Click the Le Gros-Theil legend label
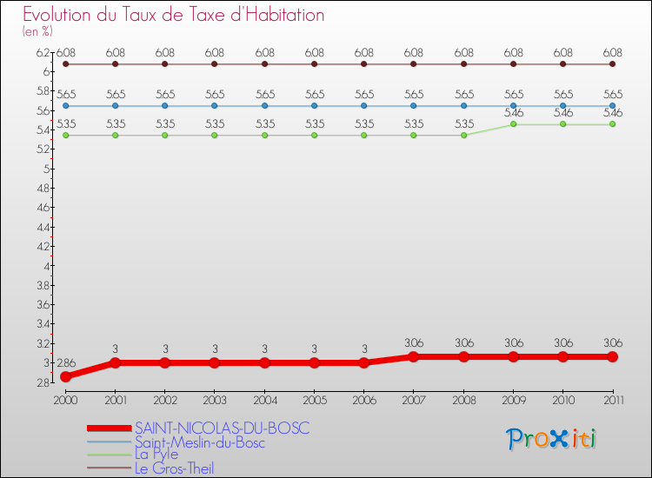 coord(174,468)
